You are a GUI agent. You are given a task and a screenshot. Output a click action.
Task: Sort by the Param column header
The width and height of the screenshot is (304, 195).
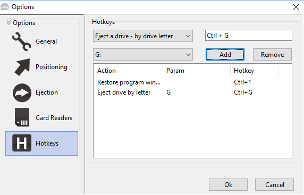pyautogui.click(x=197, y=71)
